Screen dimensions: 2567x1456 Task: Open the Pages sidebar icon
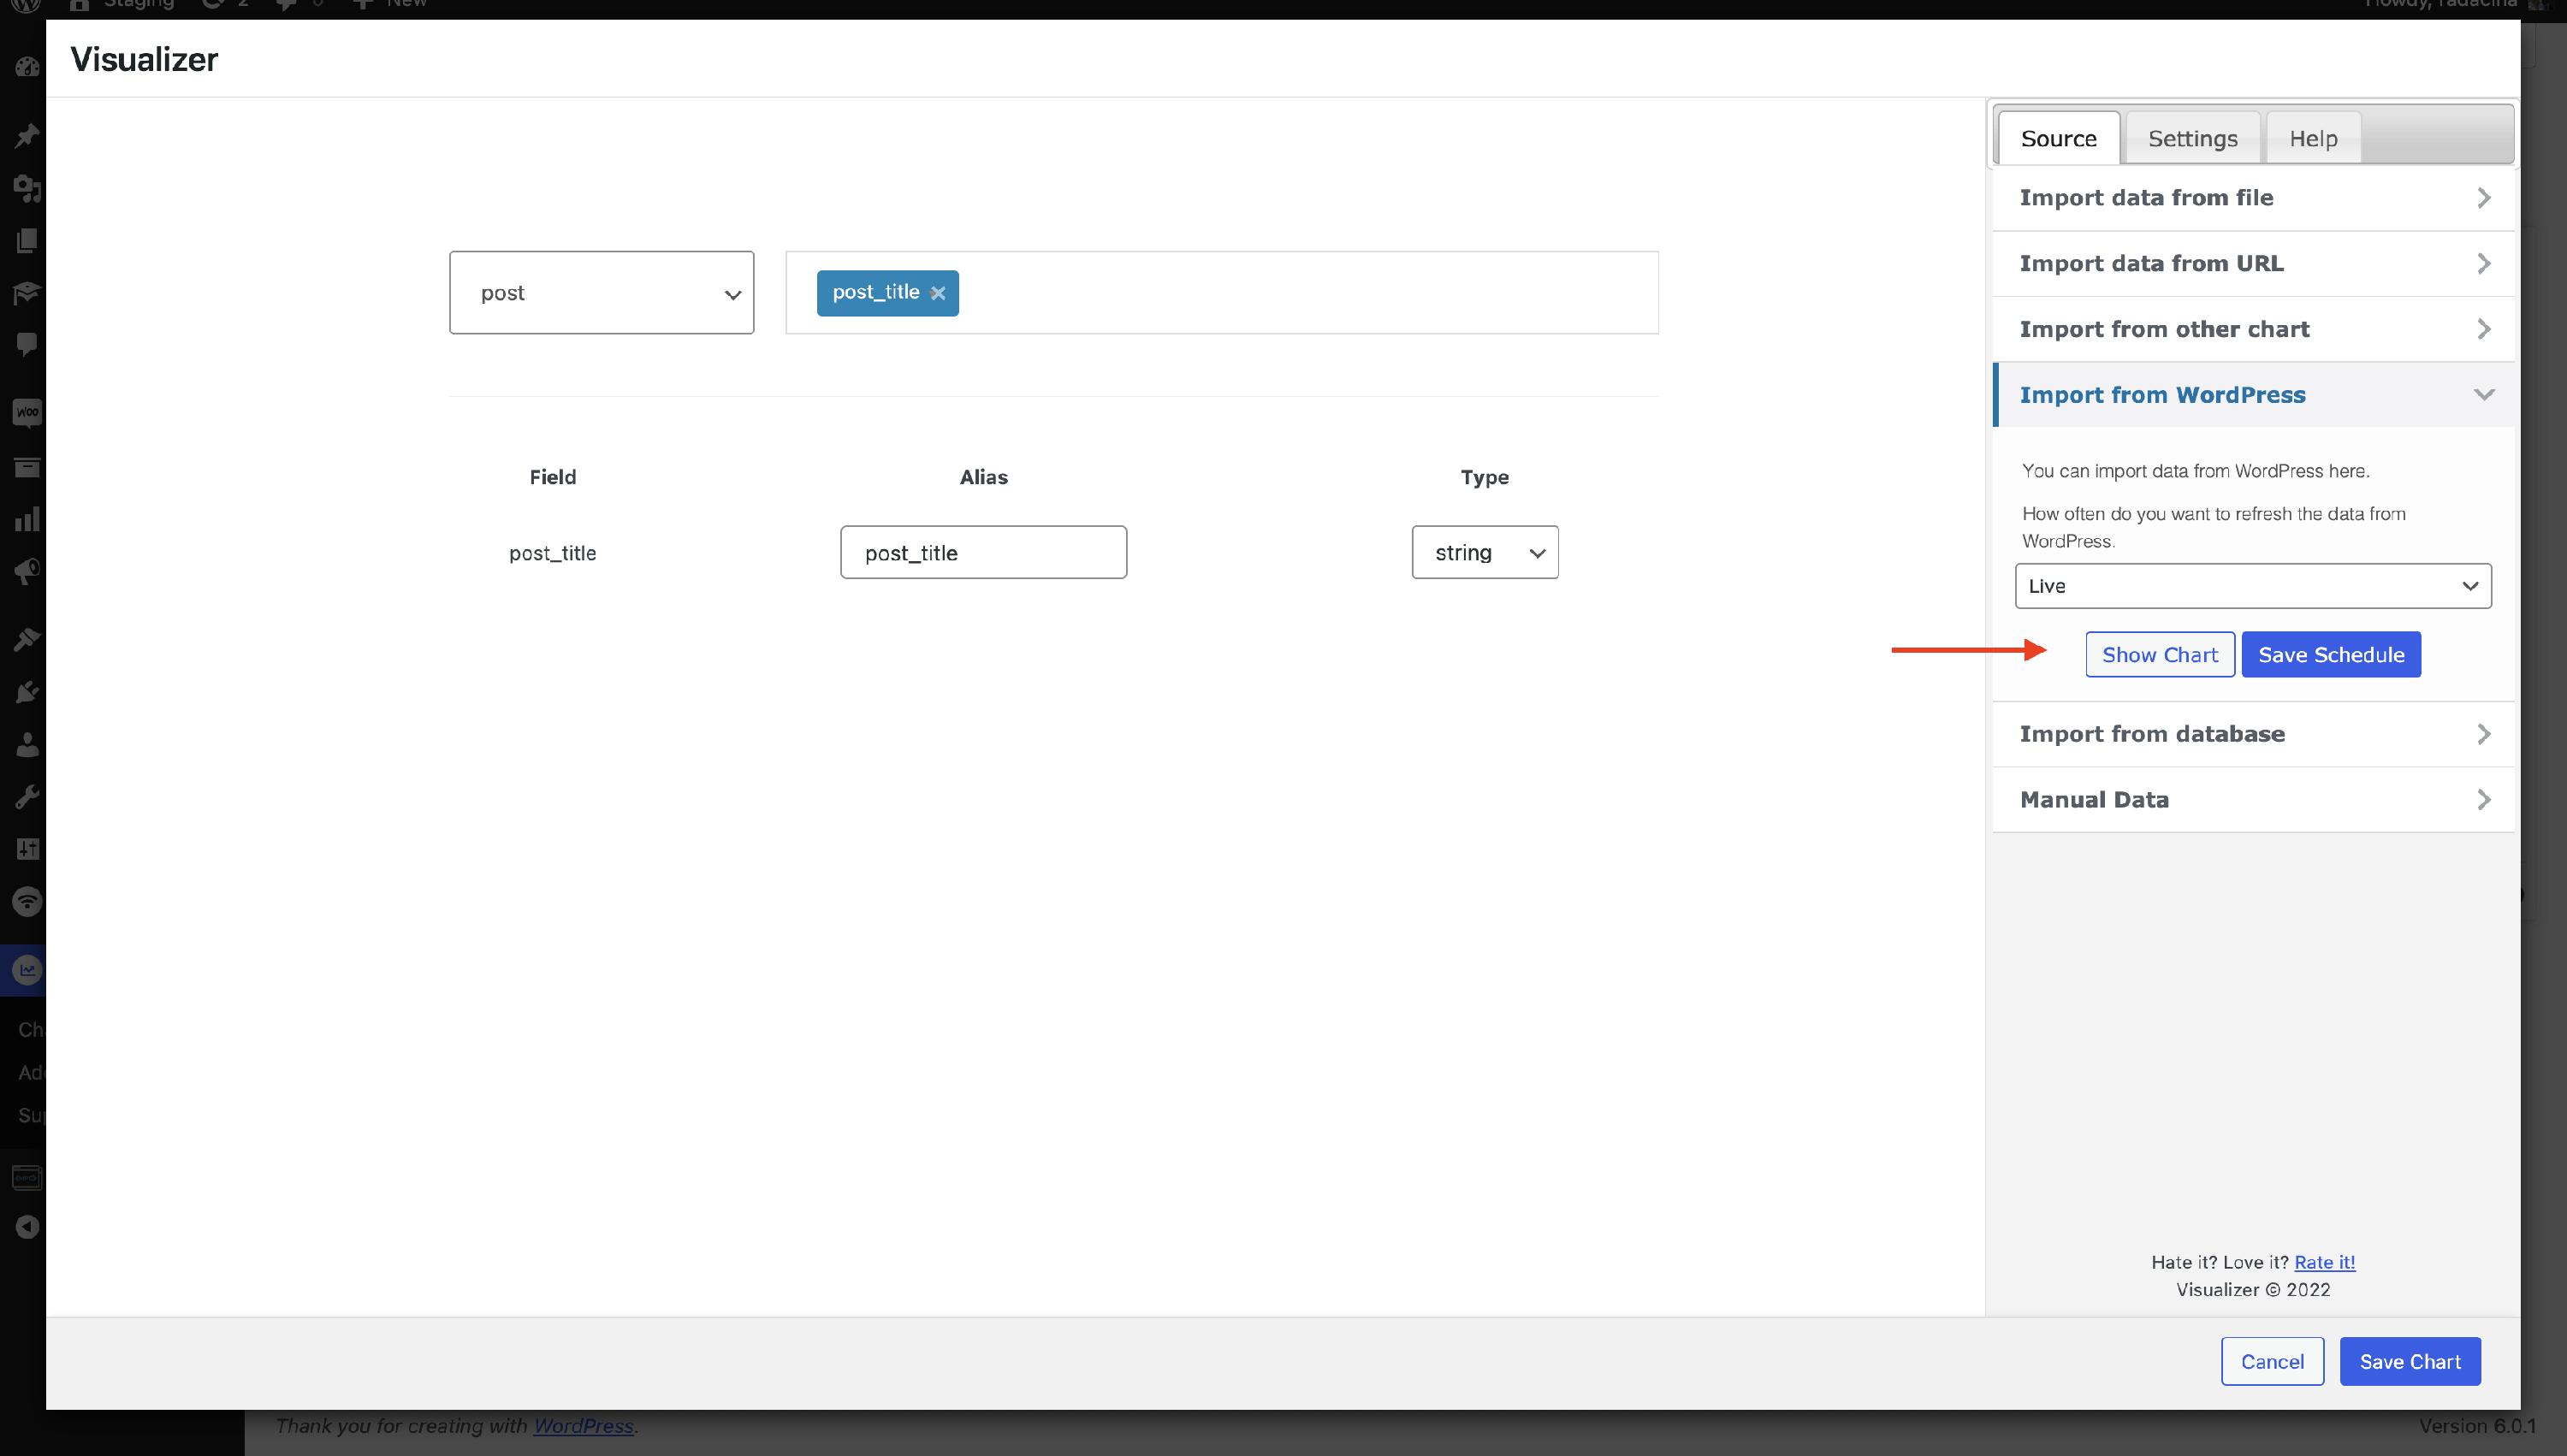[x=27, y=240]
